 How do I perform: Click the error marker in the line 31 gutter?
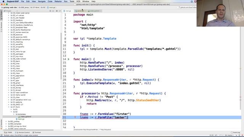click(x=75, y=117)
